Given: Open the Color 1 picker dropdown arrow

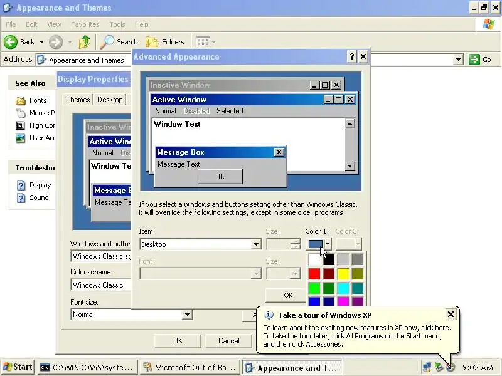Looking at the screenshot, I should pyautogui.click(x=328, y=244).
